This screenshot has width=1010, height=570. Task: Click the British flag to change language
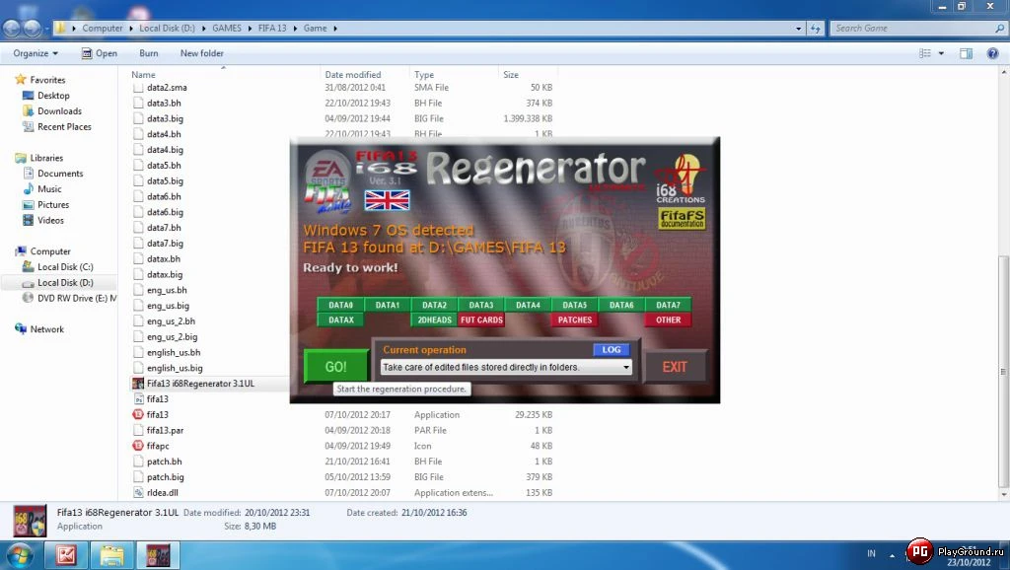[x=386, y=200]
